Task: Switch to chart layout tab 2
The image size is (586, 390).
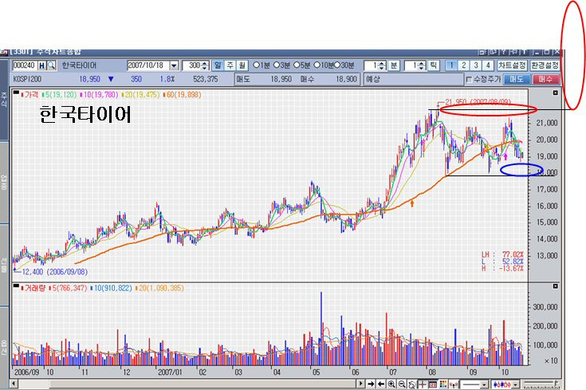Action: tap(464, 65)
